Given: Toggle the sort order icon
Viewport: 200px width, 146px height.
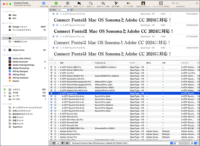Looking at the screenshot, I should pyautogui.click(x=72, y=10).
